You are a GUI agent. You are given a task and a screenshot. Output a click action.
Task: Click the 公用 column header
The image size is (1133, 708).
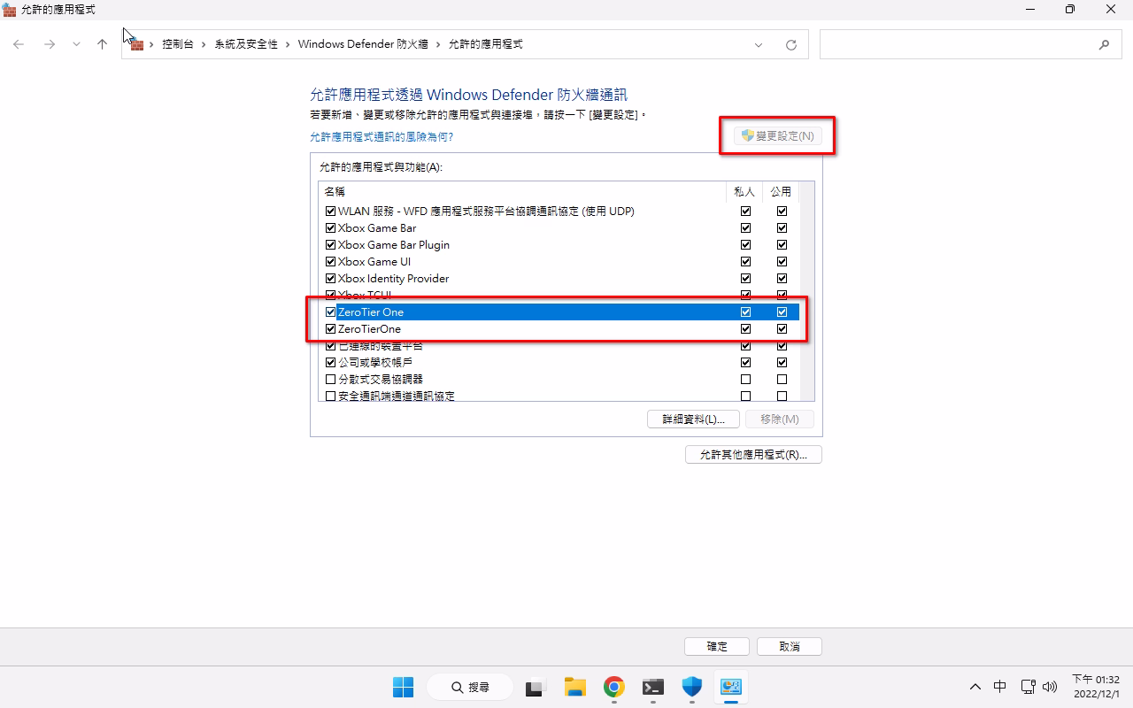781,191
